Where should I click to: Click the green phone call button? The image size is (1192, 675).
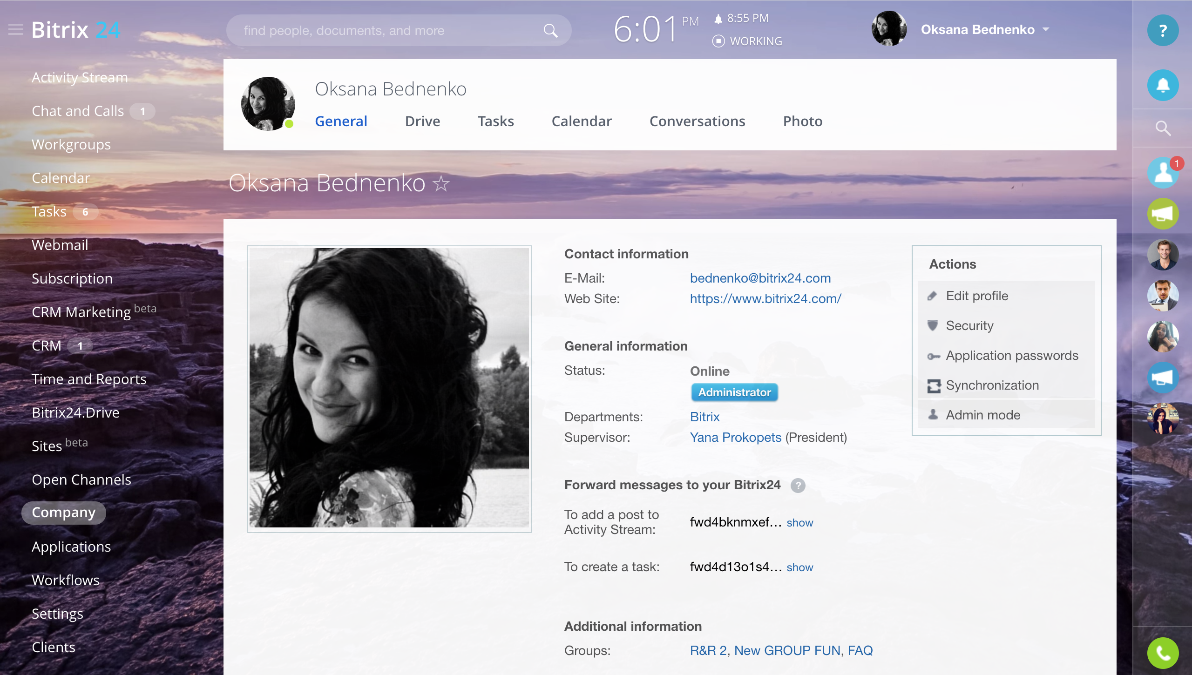1163,653
